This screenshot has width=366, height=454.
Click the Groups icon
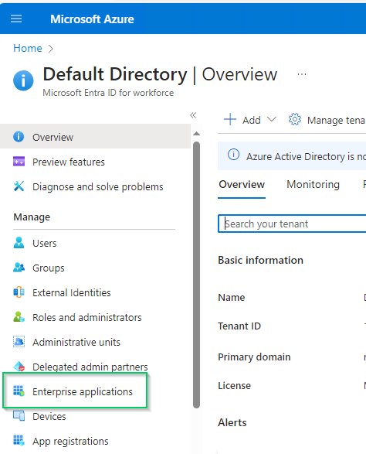click(x=19, y=268)
